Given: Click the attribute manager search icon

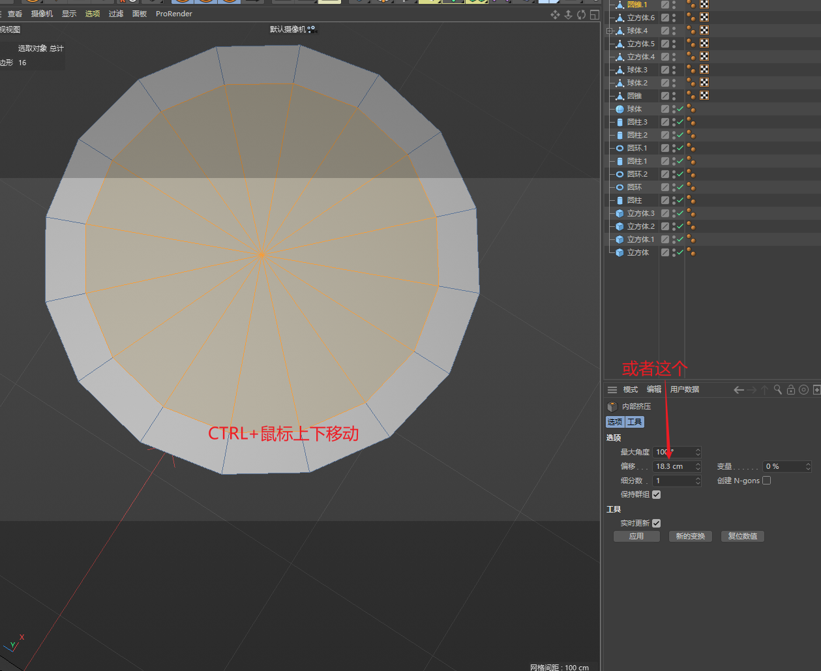Looking at the screenshot, I should [778, 389].
